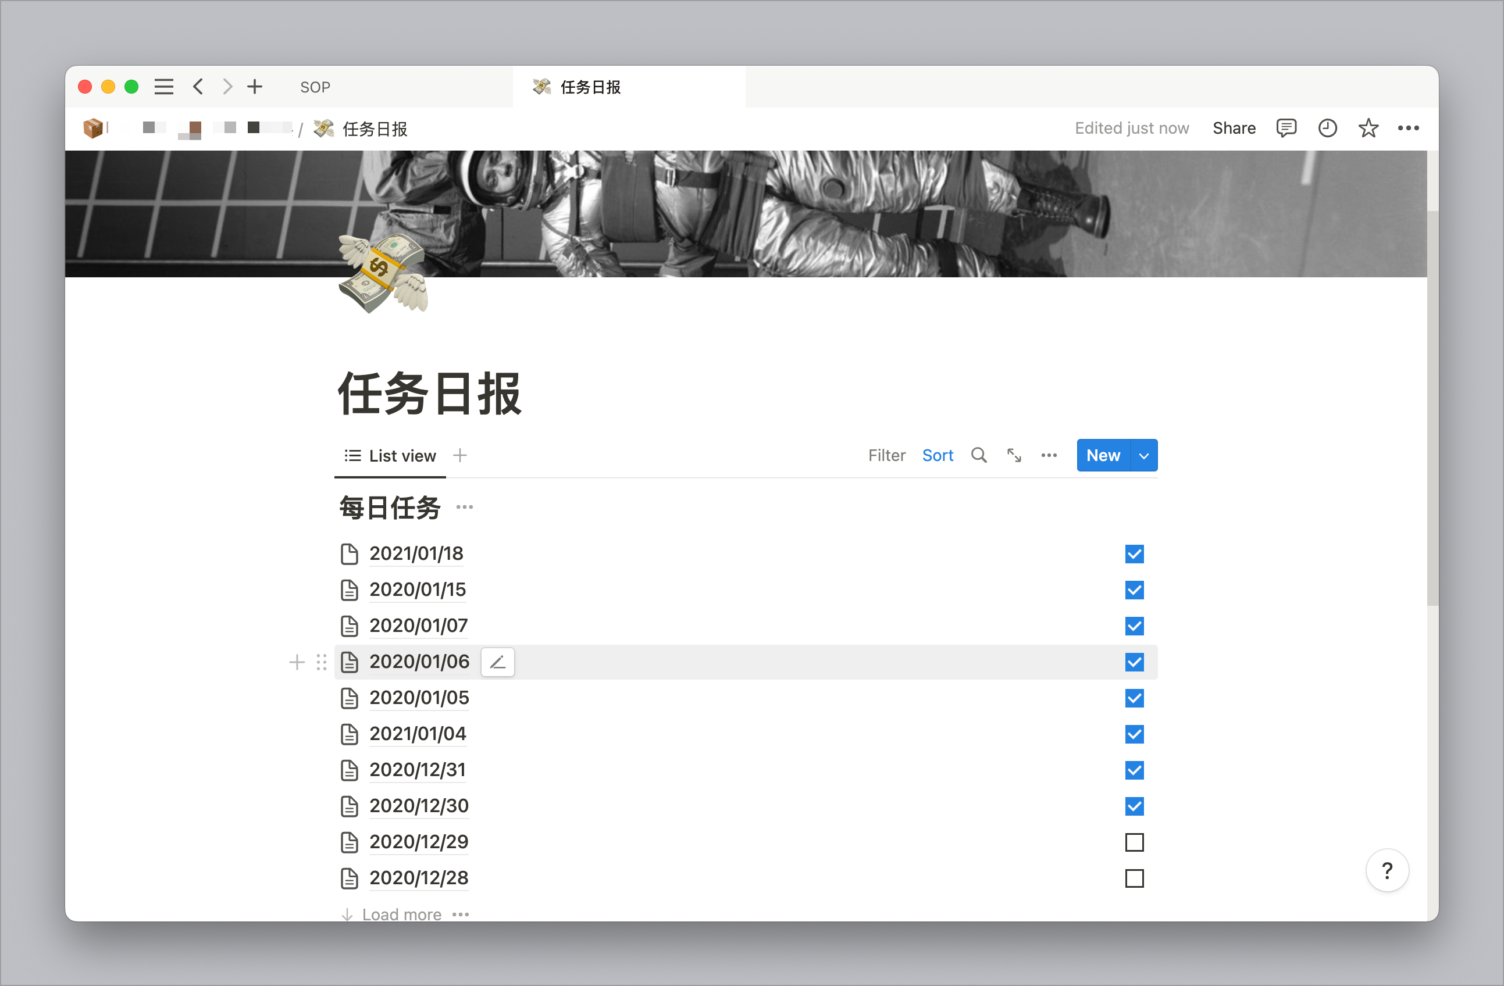This screenshot has height=986, width=1504.
Task: Uncheck the 2021/01/04 checkbox
Action: click(1134, 734)
